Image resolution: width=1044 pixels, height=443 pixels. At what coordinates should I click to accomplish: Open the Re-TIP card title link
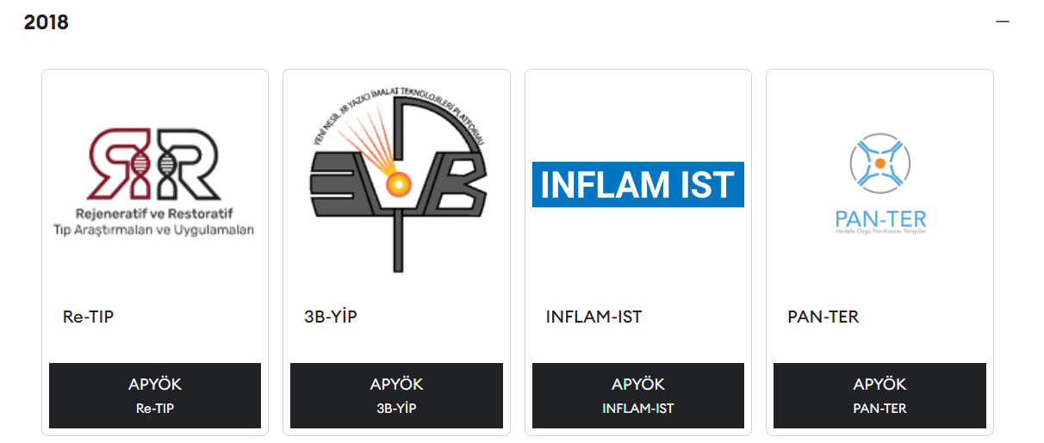pyautogui.click(x=89, y=317)
